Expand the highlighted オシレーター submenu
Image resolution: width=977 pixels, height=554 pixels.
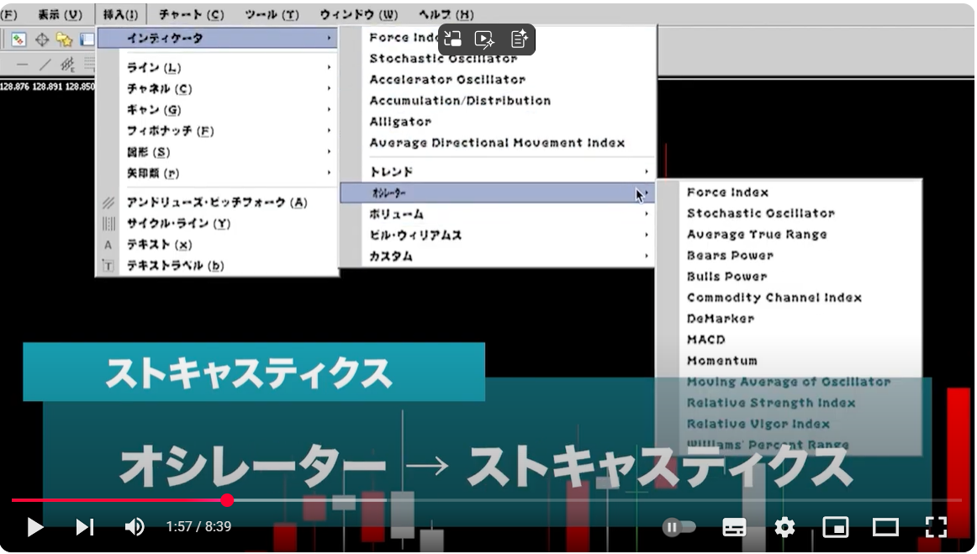497,193
